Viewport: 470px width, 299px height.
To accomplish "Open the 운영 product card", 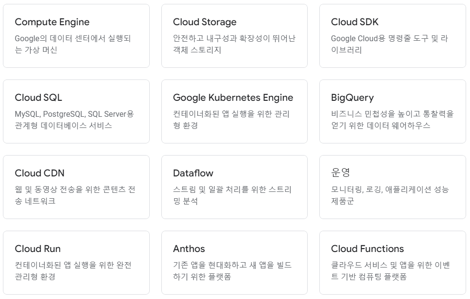I will click(x=392, y=187).
